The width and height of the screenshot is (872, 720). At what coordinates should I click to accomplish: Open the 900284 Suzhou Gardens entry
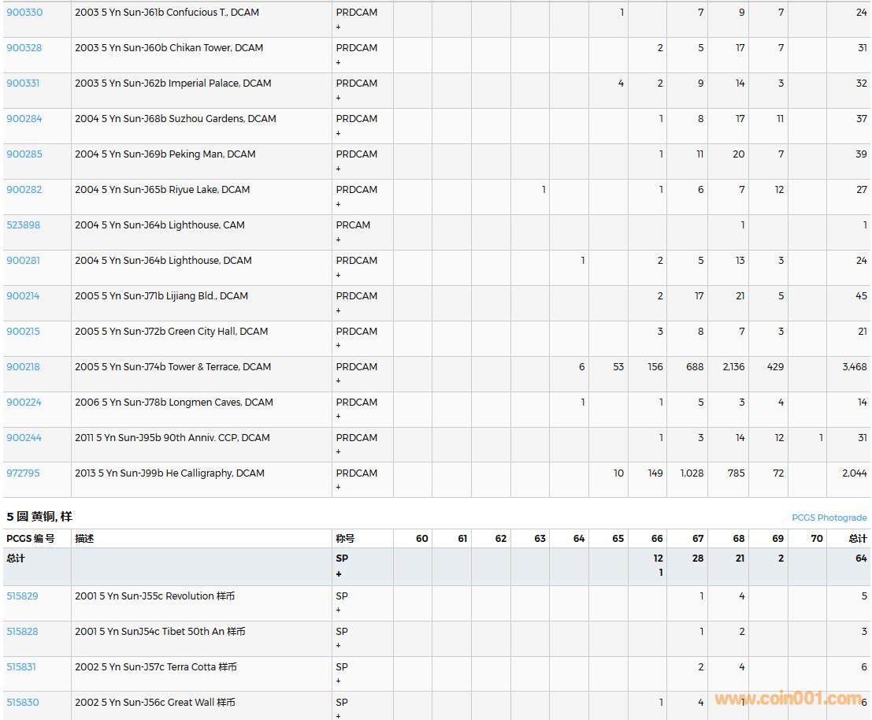coord(24,119)
